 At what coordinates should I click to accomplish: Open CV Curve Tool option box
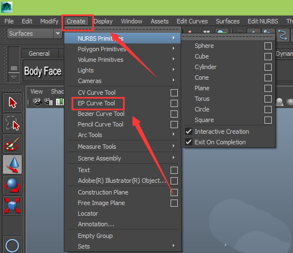click(174, 93)
